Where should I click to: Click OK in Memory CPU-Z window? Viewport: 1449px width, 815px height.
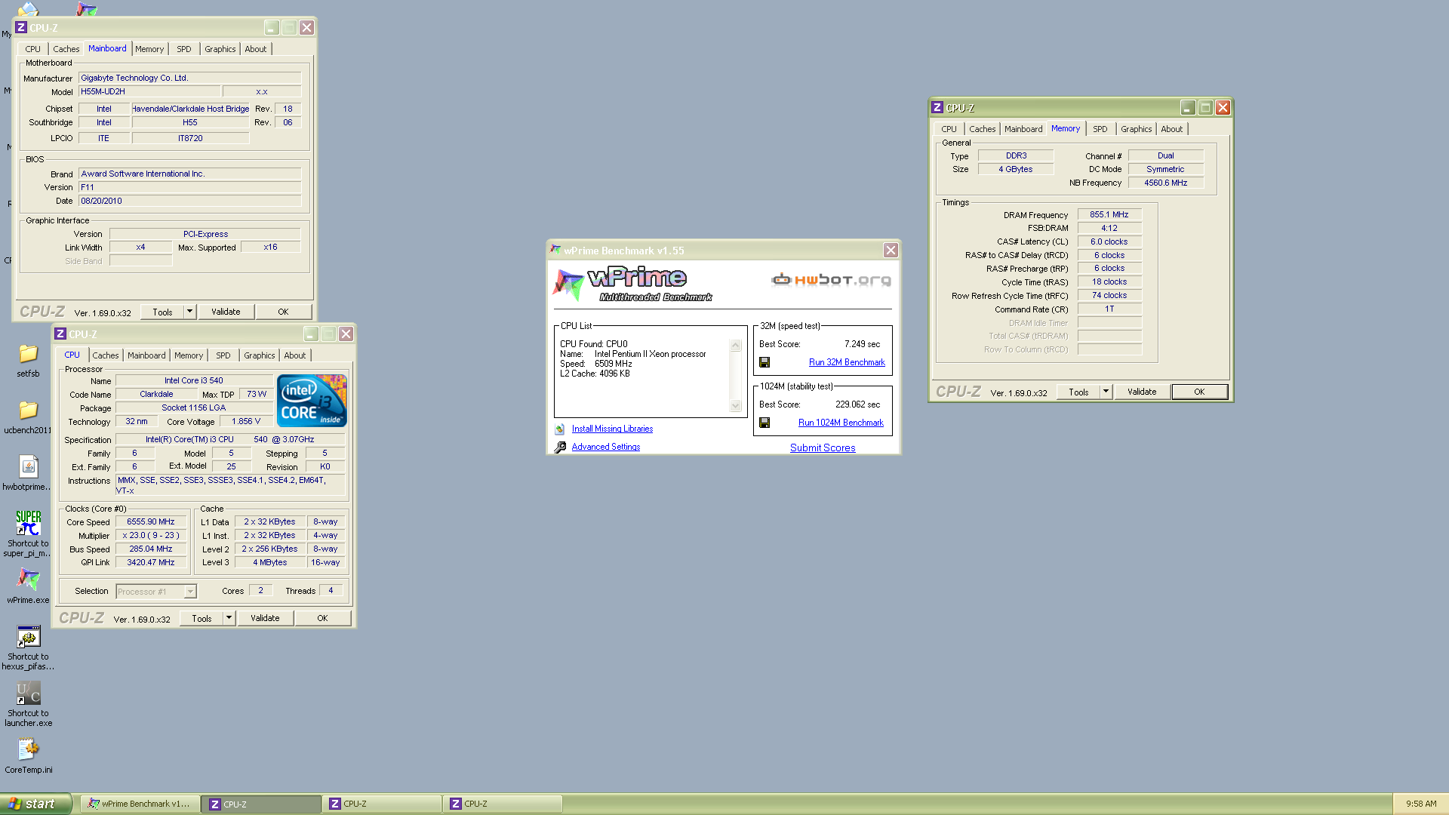pos(1199,392)
